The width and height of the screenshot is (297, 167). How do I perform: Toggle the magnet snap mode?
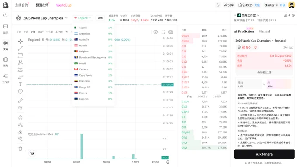point(21,118)
